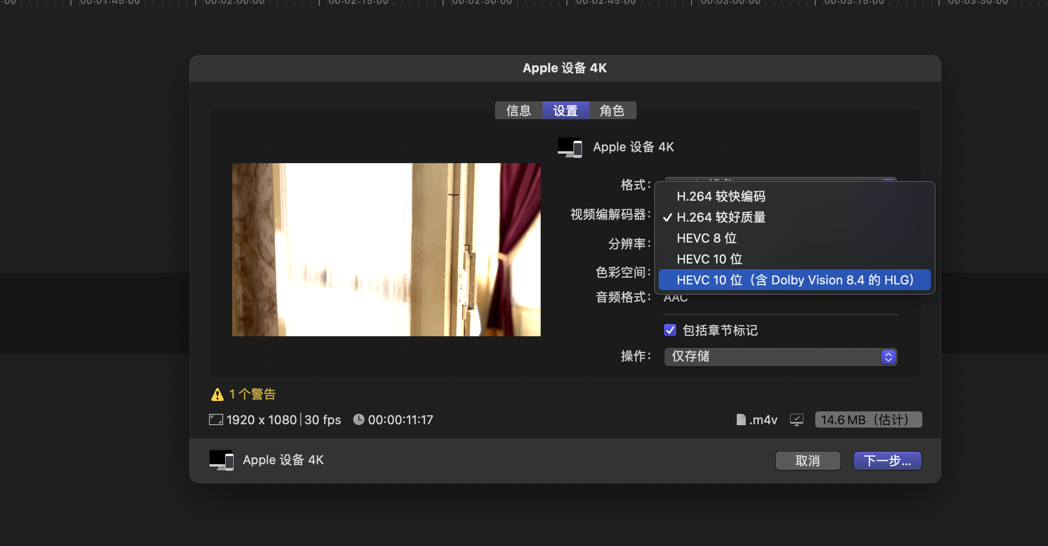Switch to the 信息 tab

click(x=519, y=111)
